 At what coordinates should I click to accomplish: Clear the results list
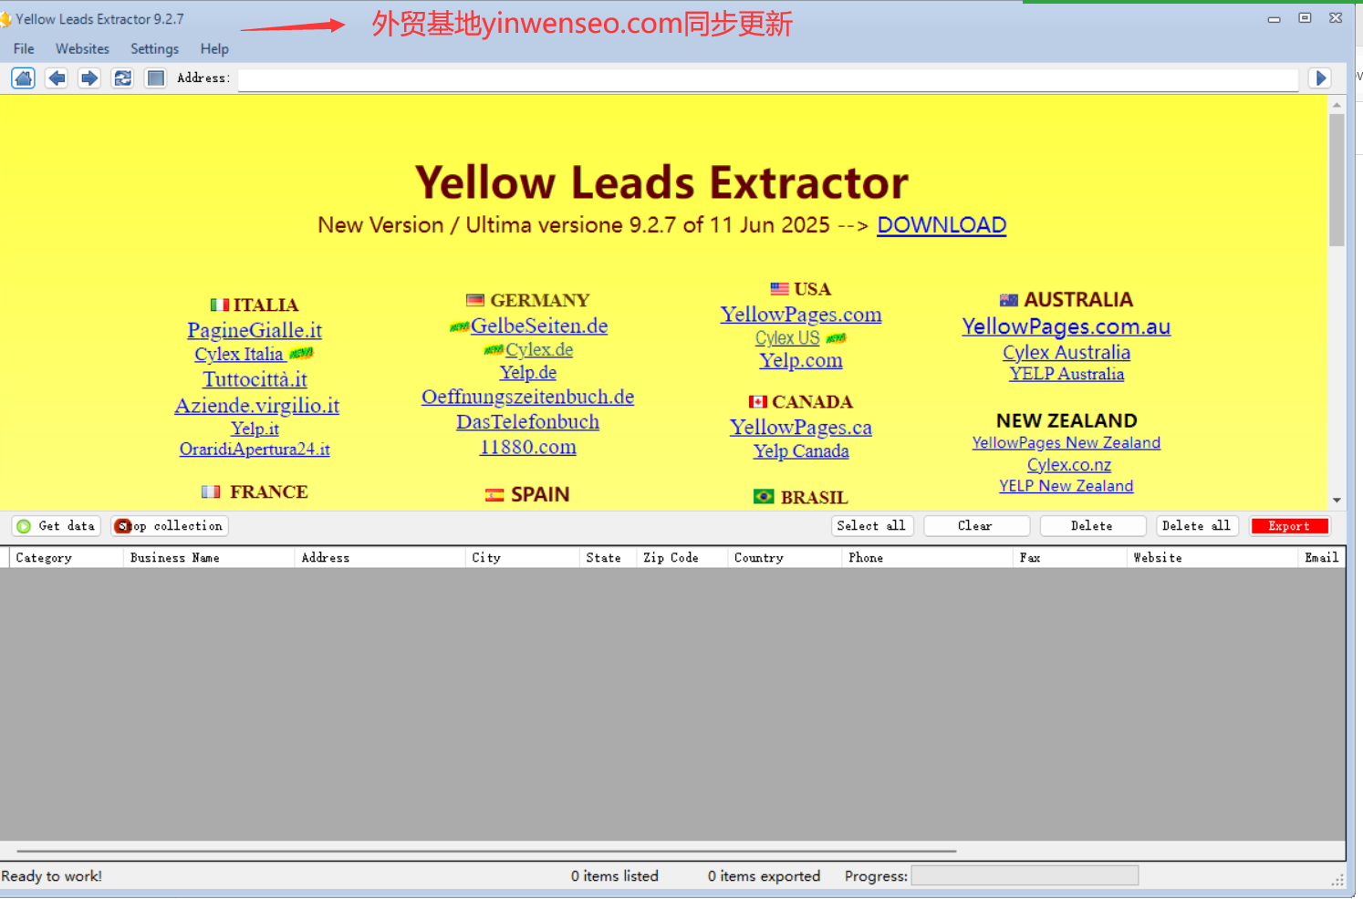point(976,526)
